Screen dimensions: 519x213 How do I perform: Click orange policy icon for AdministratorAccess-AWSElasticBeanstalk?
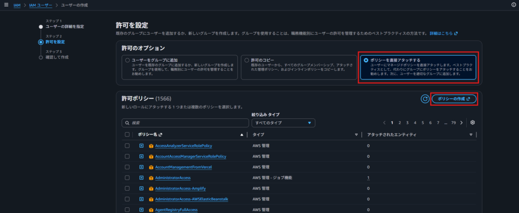pyautogui.click(x=151, y=199)
